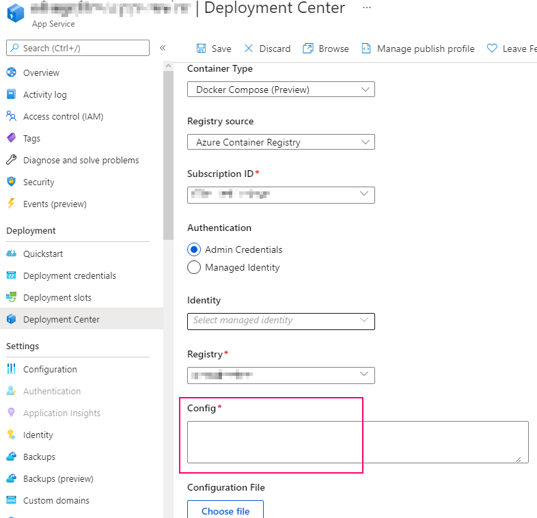The height and width of the screenshot is (518, 537).
Task: Go to Deployment Center menu item
Action: [x=81, y=319]
